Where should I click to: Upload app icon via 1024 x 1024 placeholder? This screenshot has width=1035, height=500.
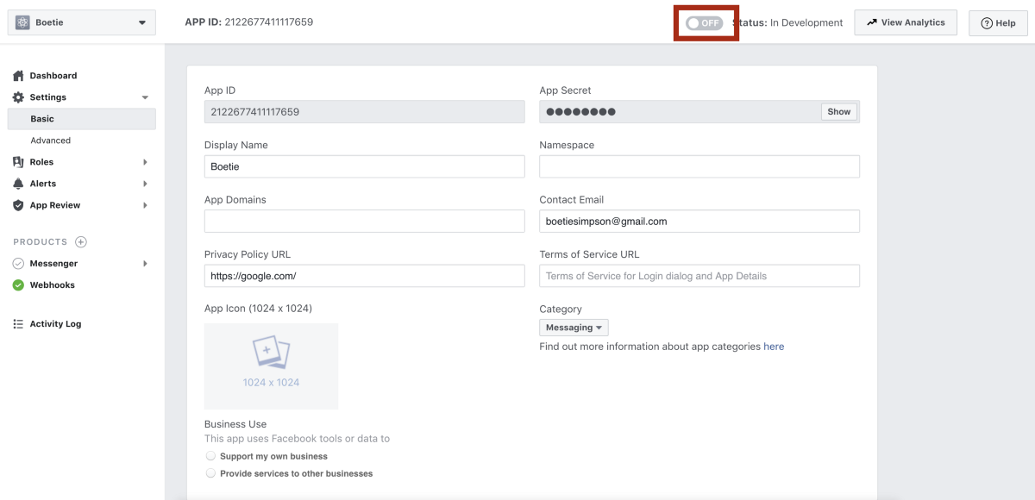(x=271, y=366)
